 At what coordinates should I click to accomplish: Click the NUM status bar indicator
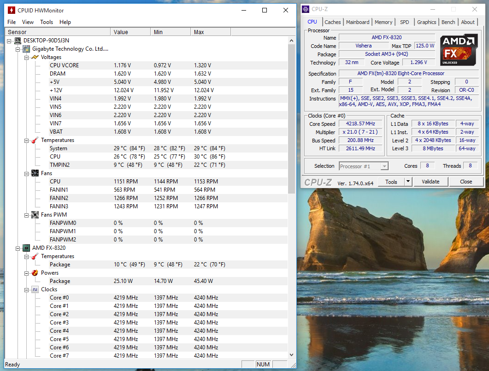pos(263,365)
